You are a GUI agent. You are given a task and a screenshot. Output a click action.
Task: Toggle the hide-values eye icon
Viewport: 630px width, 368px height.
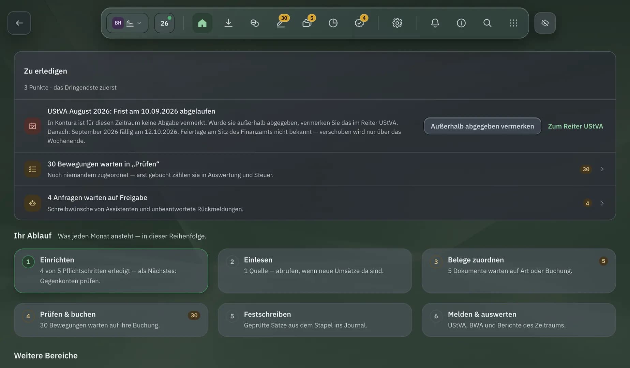pyautogui.click(x=545, y=23)
